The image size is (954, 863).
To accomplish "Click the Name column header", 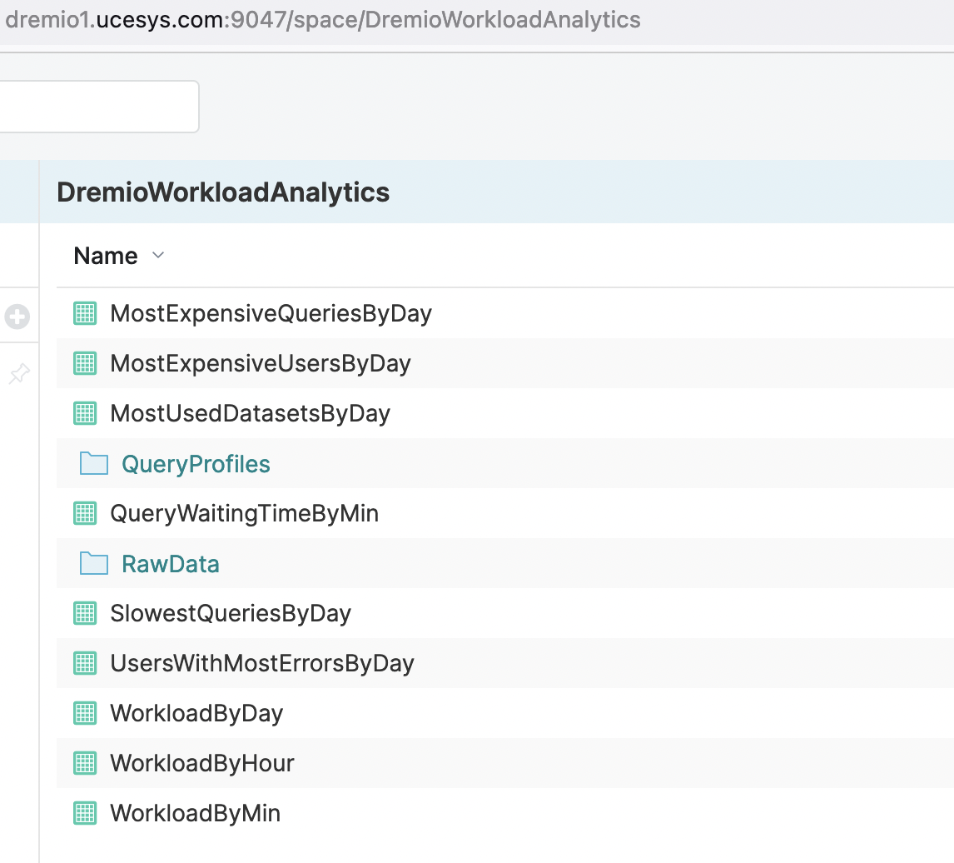I will pos(106,256).
